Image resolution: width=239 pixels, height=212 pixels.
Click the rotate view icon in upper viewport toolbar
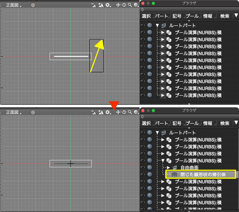pos(124,5)
